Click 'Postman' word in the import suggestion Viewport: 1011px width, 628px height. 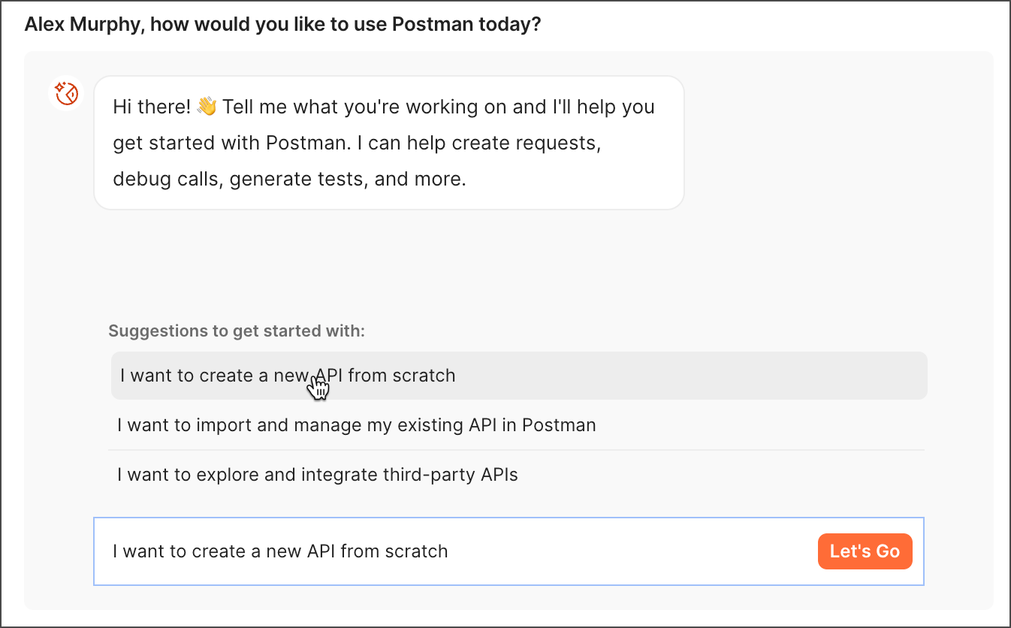(559, 425)
